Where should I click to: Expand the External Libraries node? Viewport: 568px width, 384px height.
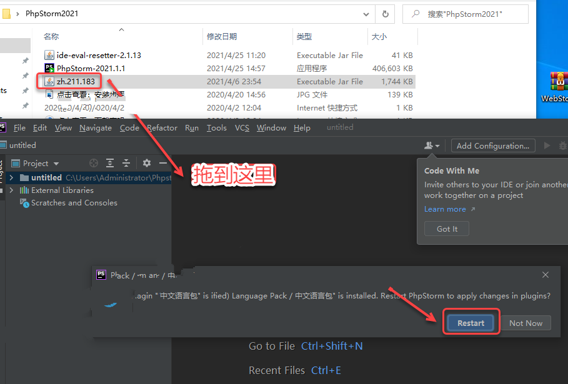11,190
